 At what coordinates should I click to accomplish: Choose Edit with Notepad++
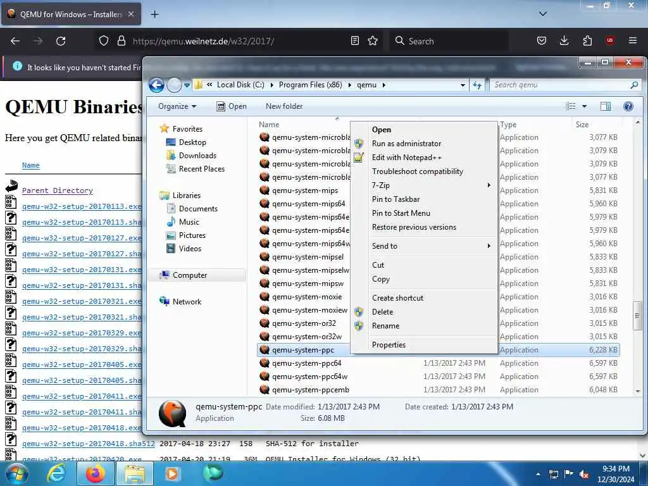tap(424, 158)
